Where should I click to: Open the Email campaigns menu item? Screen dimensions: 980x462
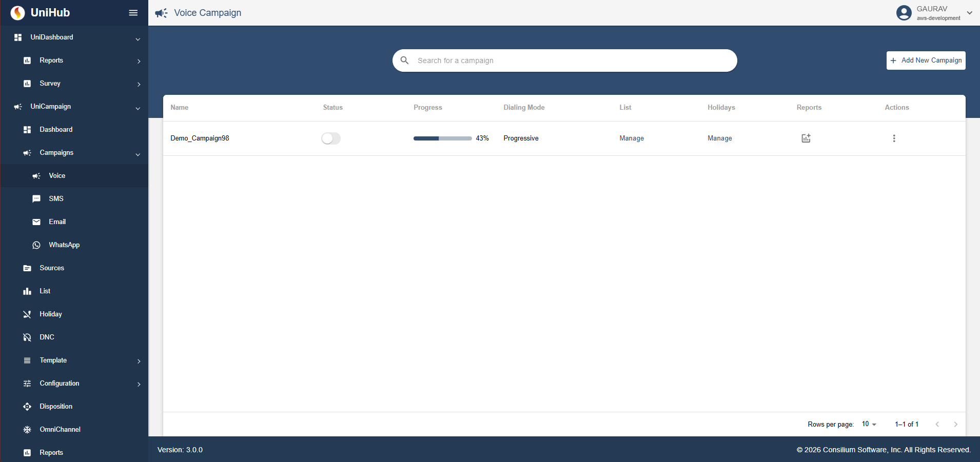click(x=57, y=222)
